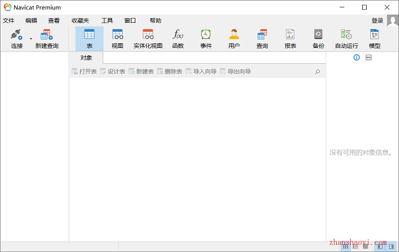The width and height of the screenshot is (399, 252).
Task: Open the File (文件) menu
Action: tap(9, 20)
